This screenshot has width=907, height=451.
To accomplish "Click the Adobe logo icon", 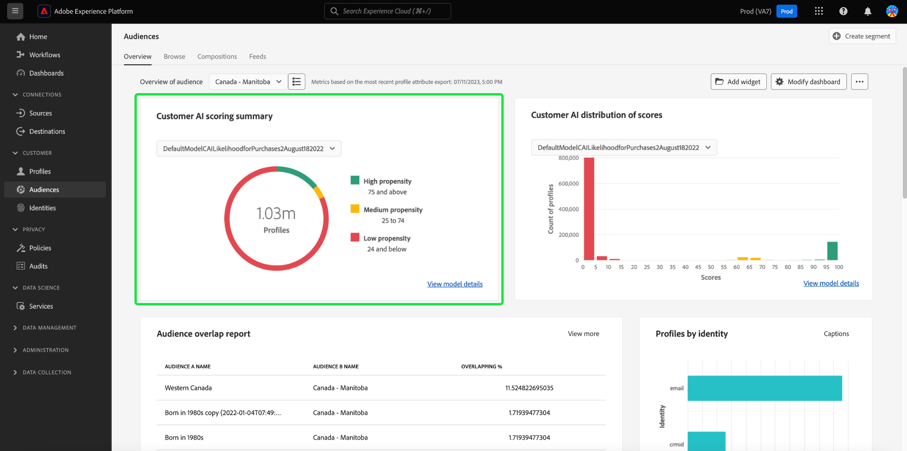I will tap(44, 11).
